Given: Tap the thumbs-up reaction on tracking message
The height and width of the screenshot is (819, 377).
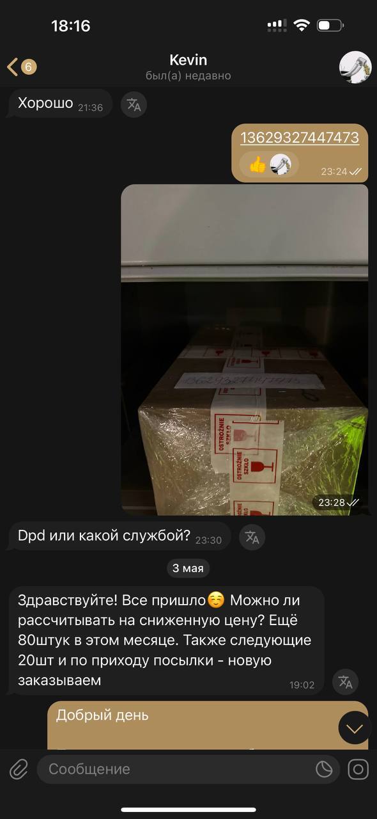Looking at the screenshot, I should [258, 165].
